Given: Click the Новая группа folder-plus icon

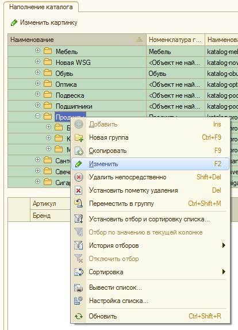Looking at the screenshot, I should 79,137.
